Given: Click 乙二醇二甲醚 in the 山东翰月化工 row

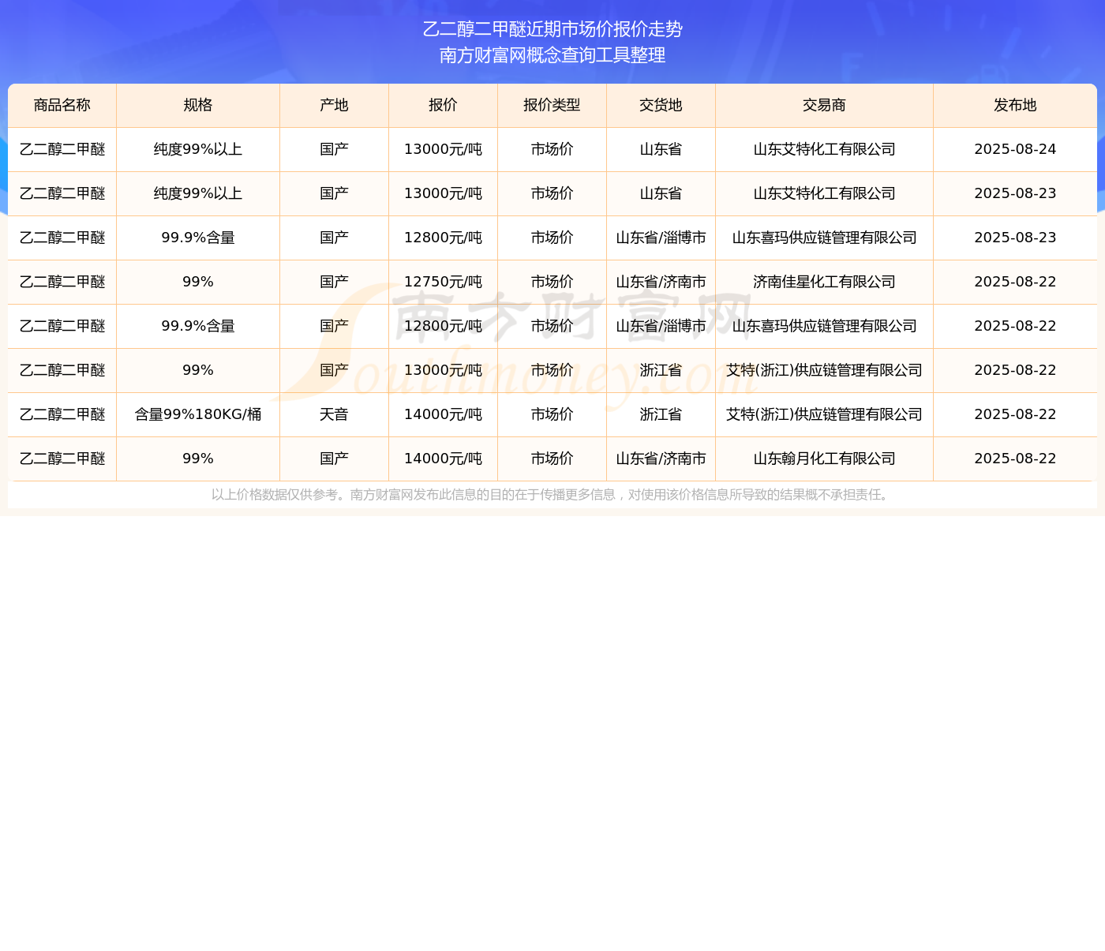Looking at the screenshot, I should [62, 459].
